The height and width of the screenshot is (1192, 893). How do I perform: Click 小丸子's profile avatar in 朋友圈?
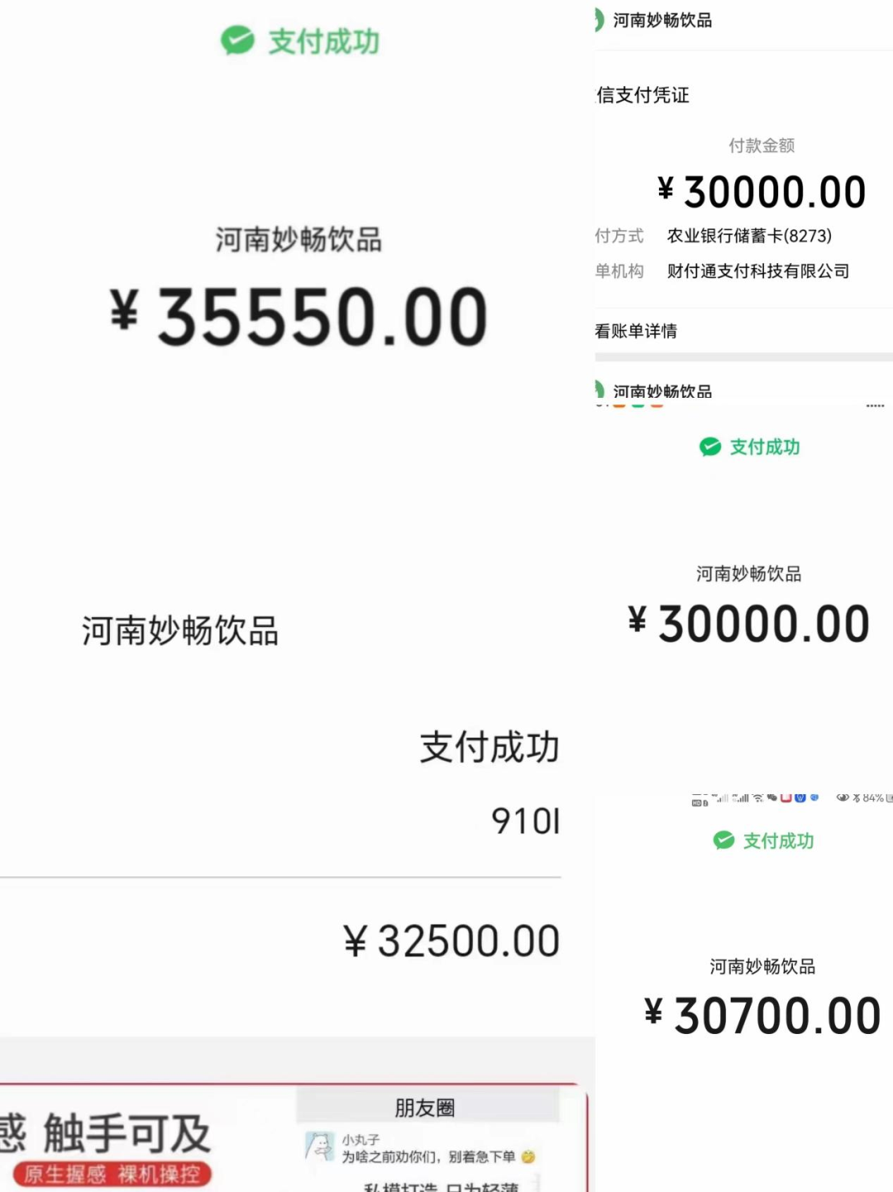coord(320,1147)
